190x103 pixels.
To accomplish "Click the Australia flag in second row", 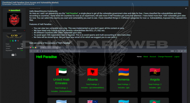I will coord(92,101).
